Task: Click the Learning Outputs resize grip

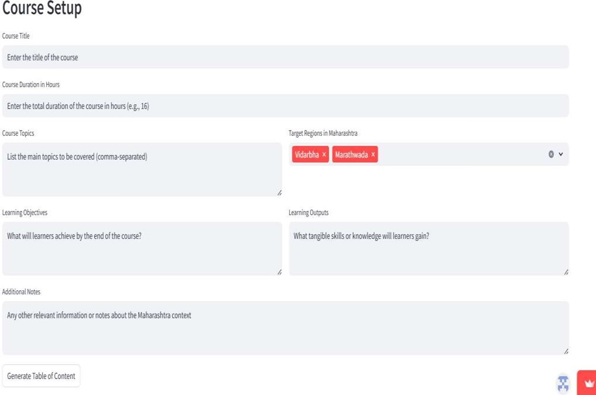Action: point(566,272)
